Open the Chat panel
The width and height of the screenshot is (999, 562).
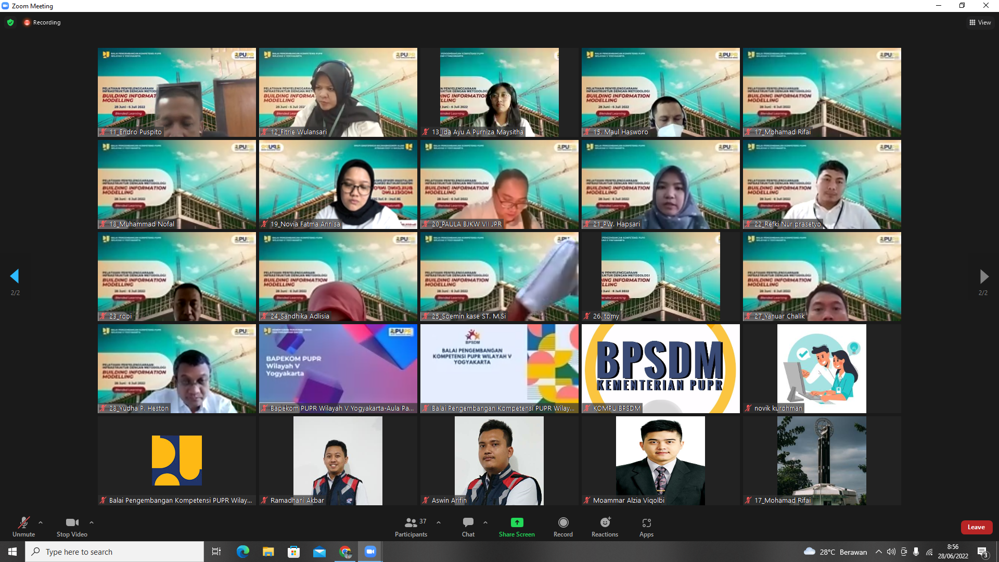468,522
